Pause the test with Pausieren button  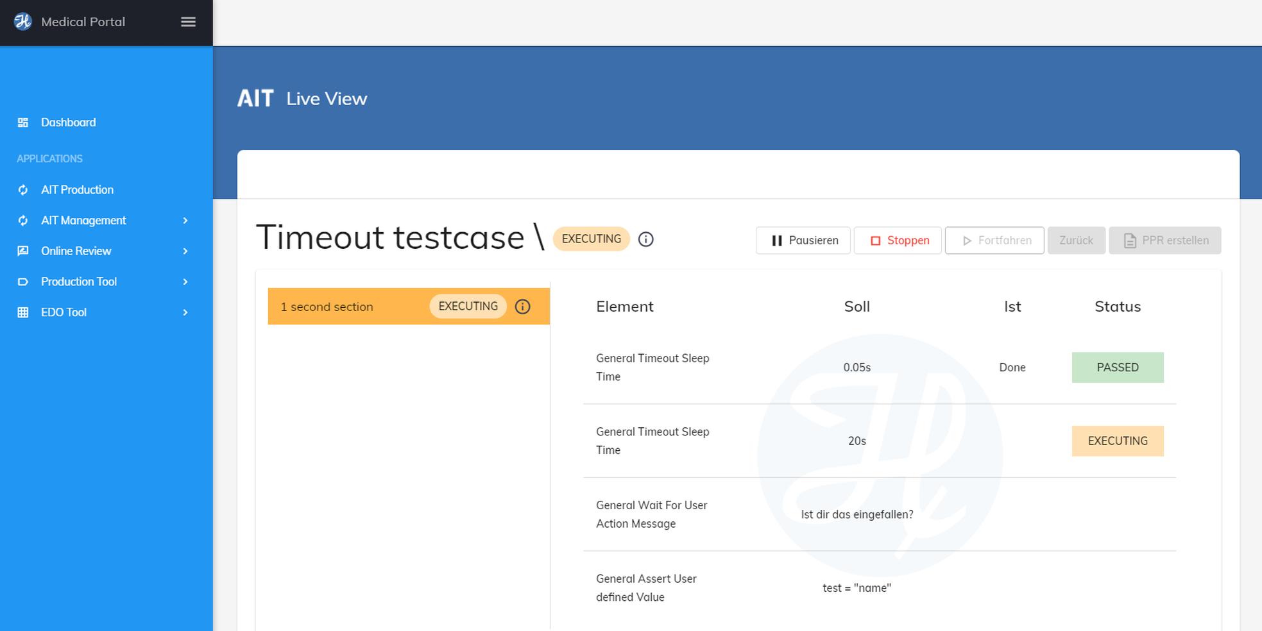803,240
